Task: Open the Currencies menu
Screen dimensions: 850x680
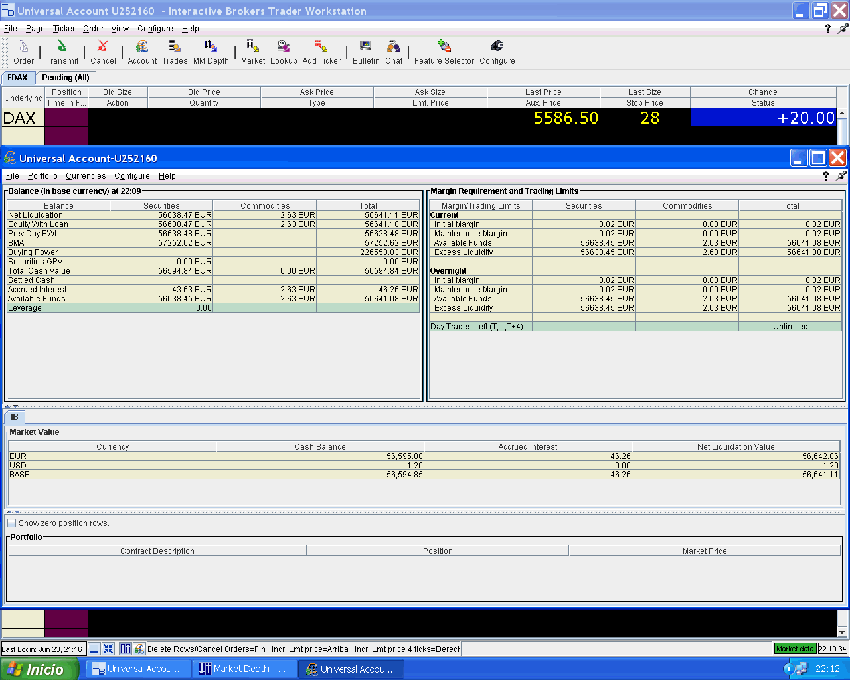Action: pyautogui.click(x=86, y=176)
